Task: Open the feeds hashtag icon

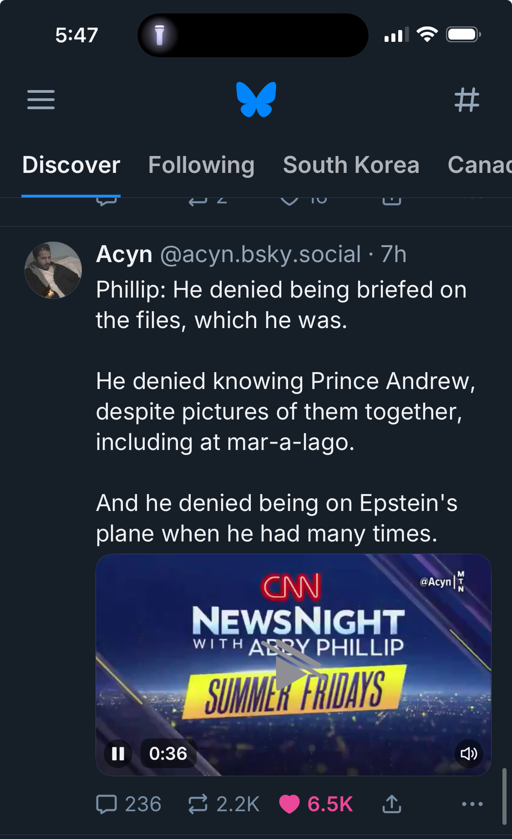Action: coord(467,100)
